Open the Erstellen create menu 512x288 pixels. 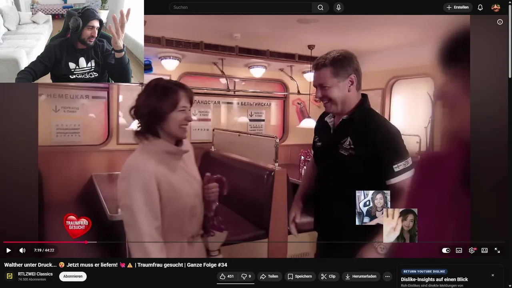458,7
